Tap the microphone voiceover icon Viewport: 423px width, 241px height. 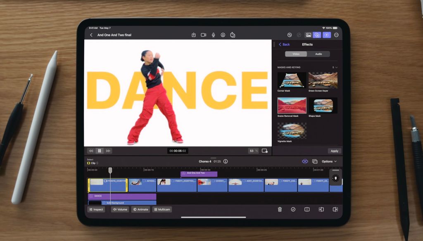pyautogui.click(x=214, y=35)
